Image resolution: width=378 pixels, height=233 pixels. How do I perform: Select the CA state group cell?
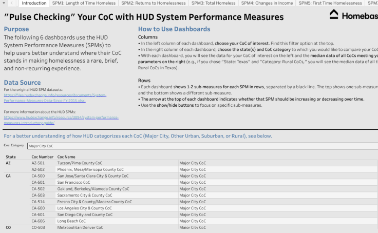pos(8,176)
